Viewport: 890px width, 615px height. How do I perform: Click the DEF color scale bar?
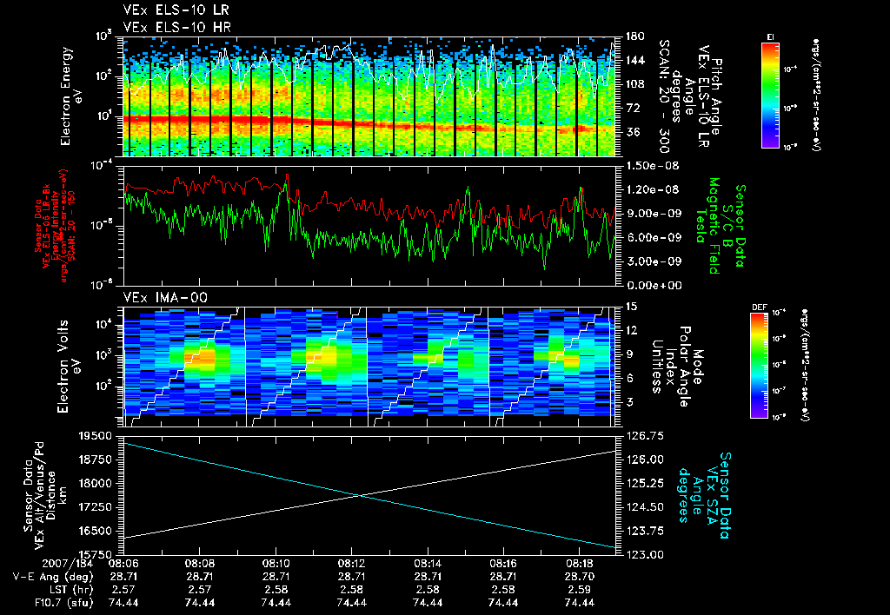click(x=760, y=366)
